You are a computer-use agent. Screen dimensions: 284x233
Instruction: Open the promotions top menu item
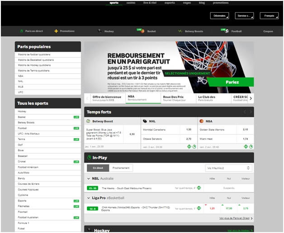coord(221,3)
